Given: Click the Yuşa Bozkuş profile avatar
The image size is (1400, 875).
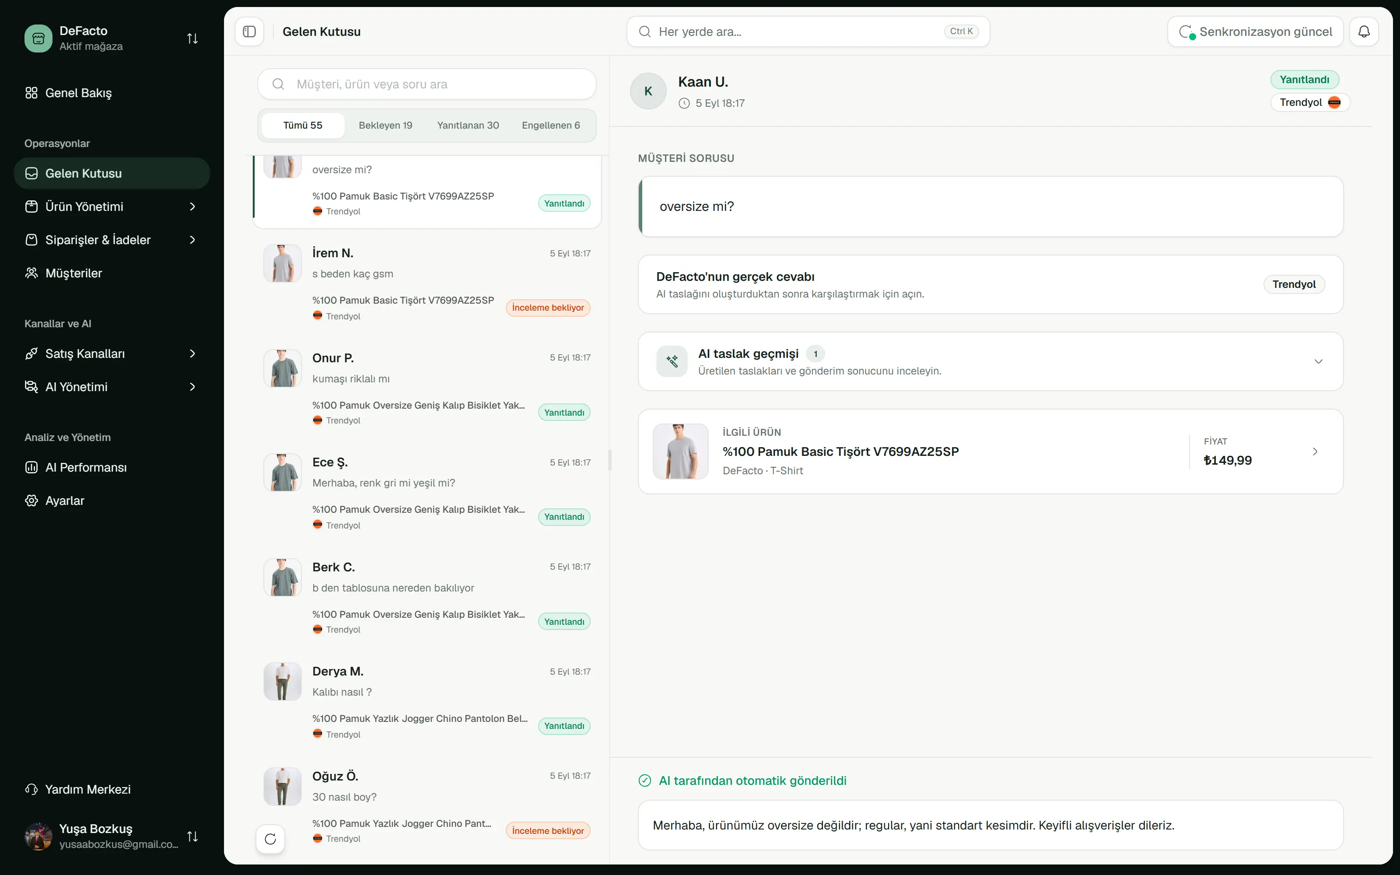Looking at the screenshot, I should click(38, 836).
